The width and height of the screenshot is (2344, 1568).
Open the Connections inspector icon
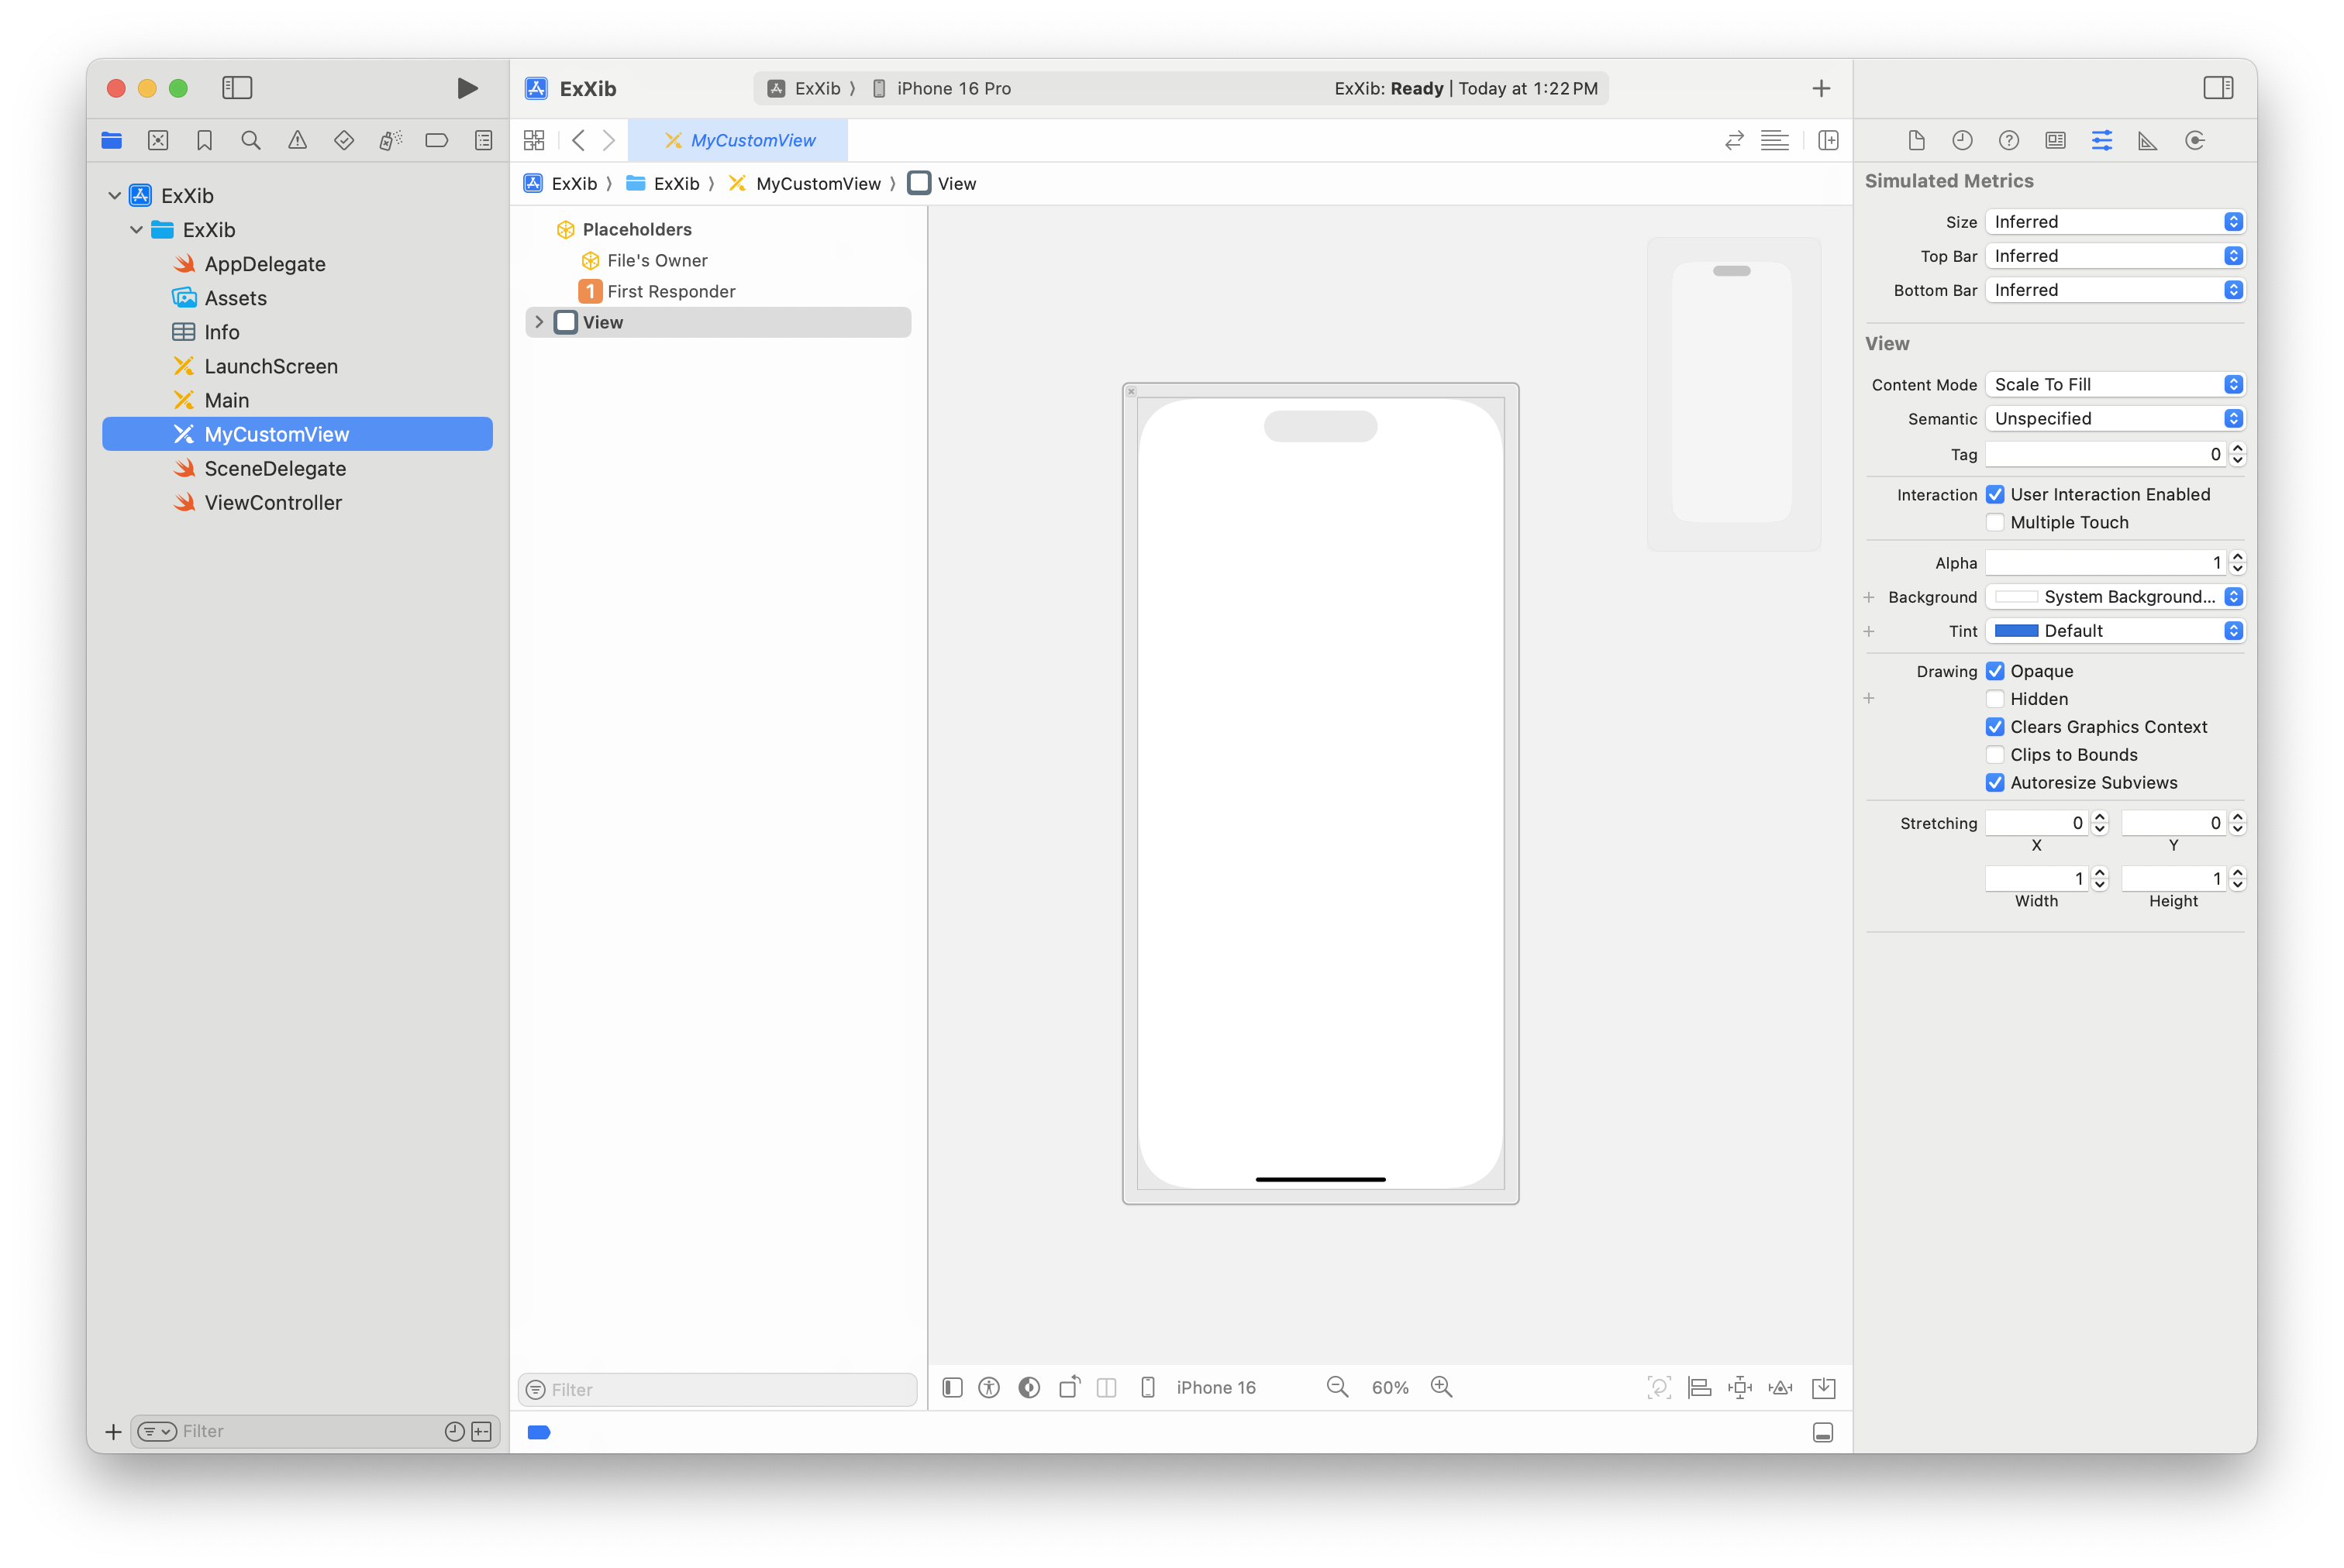tap(2194, 141)
